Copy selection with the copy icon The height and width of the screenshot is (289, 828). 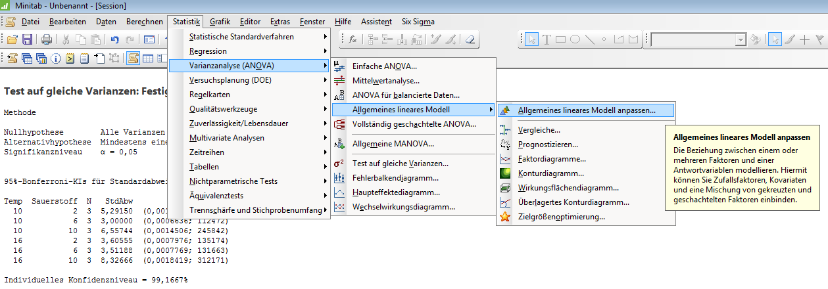pyautogui.click(x=81, y=39)
